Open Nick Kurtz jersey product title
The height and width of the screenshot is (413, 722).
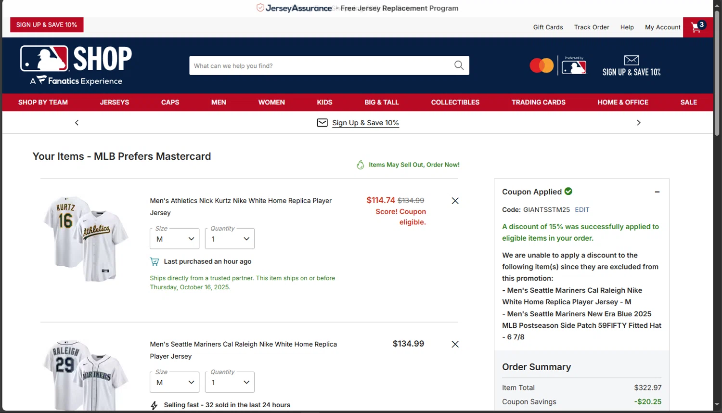click(x=241, y=206)
